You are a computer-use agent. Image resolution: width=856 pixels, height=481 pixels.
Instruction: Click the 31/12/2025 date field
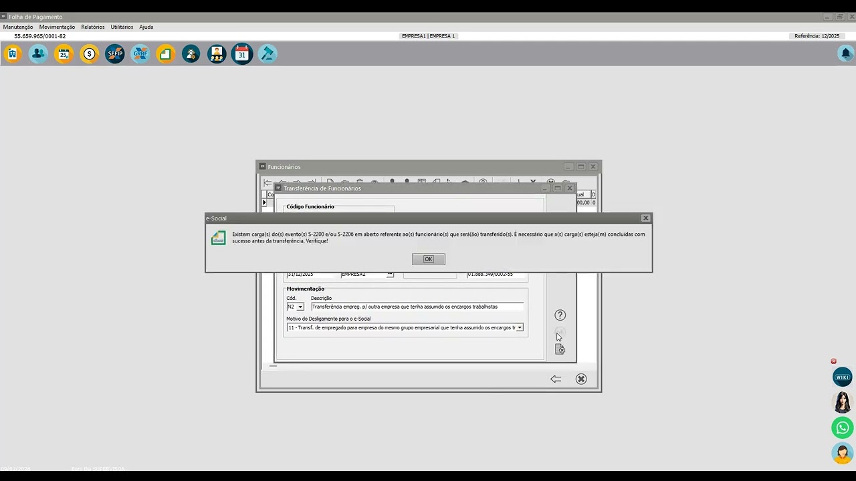point(311,275)
